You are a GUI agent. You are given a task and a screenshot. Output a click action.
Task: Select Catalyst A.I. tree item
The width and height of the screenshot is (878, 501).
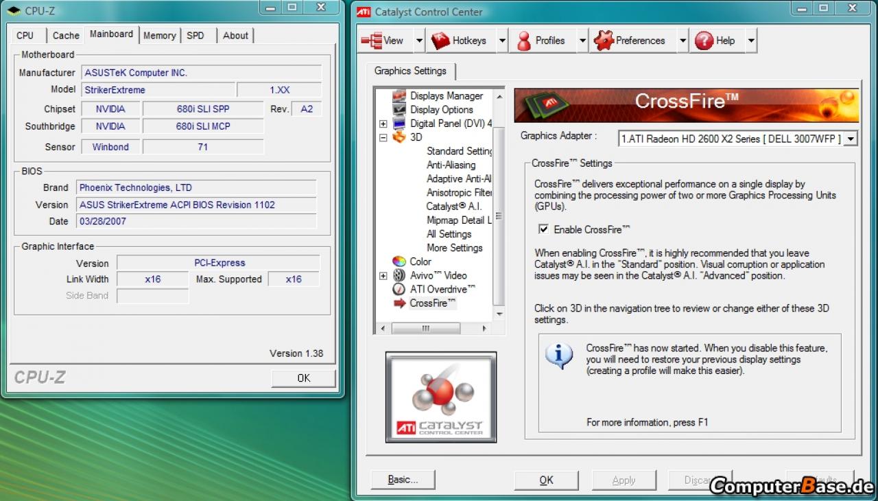coord(454,206)
